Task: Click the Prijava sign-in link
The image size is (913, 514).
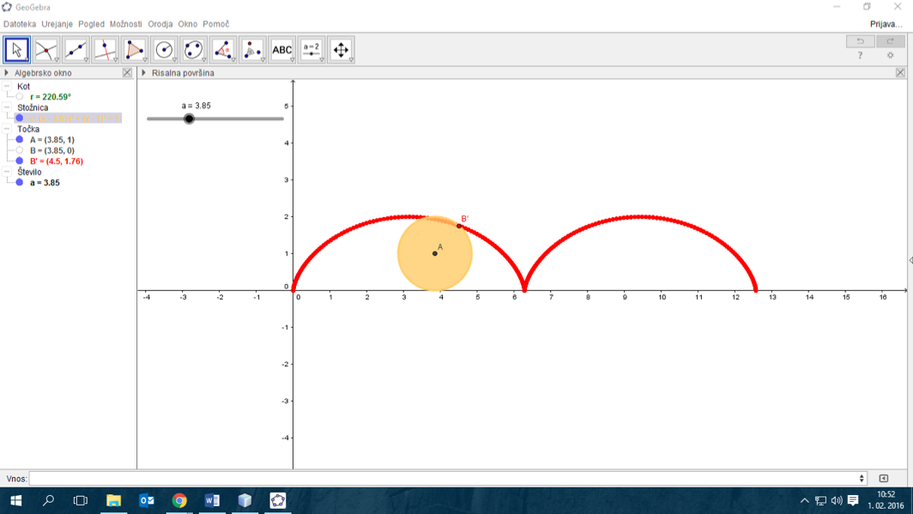Action: pyautogui.click(x=886, y=24)
